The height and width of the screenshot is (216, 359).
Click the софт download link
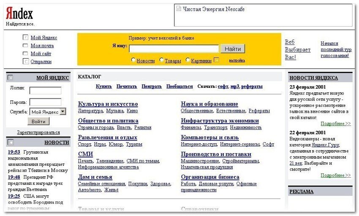tap(223, 86)
